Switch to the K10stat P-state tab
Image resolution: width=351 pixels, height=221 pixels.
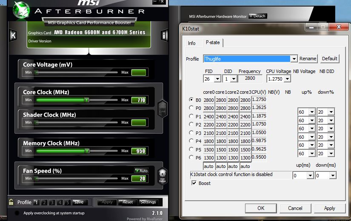(x=213, y=42)
